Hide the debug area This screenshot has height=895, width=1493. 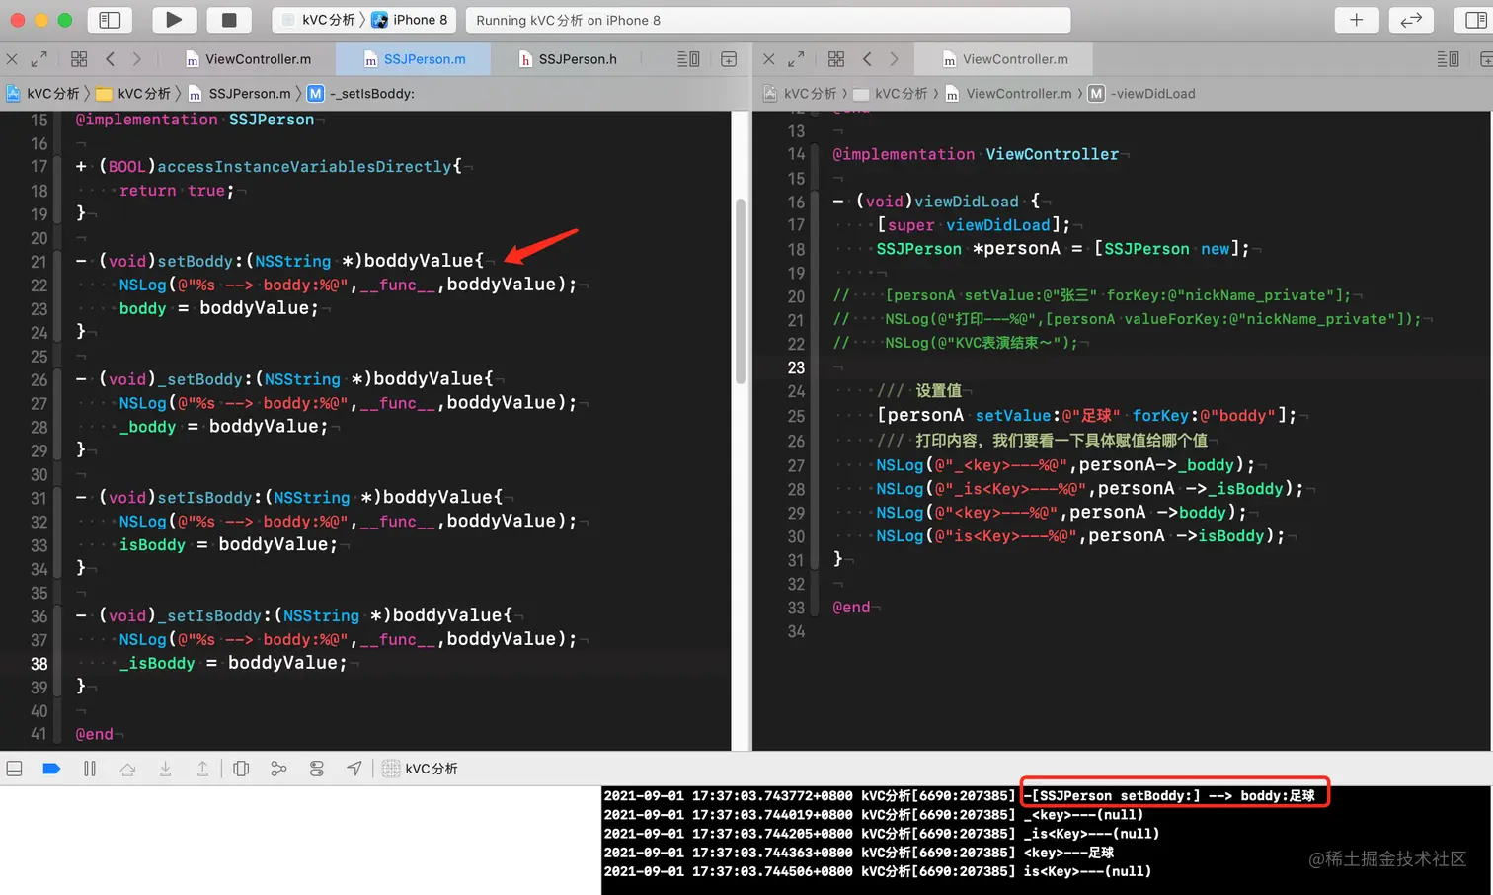point(15,769)
